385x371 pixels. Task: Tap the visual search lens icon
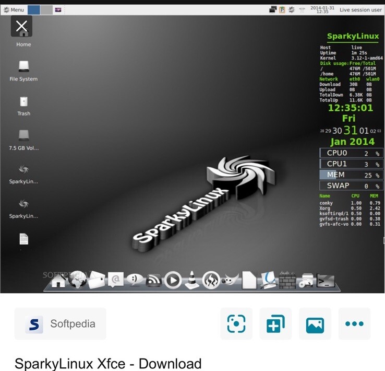(236, 323)
